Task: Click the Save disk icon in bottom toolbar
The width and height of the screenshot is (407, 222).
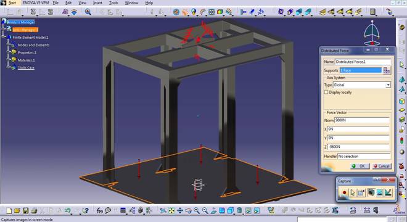Action: 25,210
